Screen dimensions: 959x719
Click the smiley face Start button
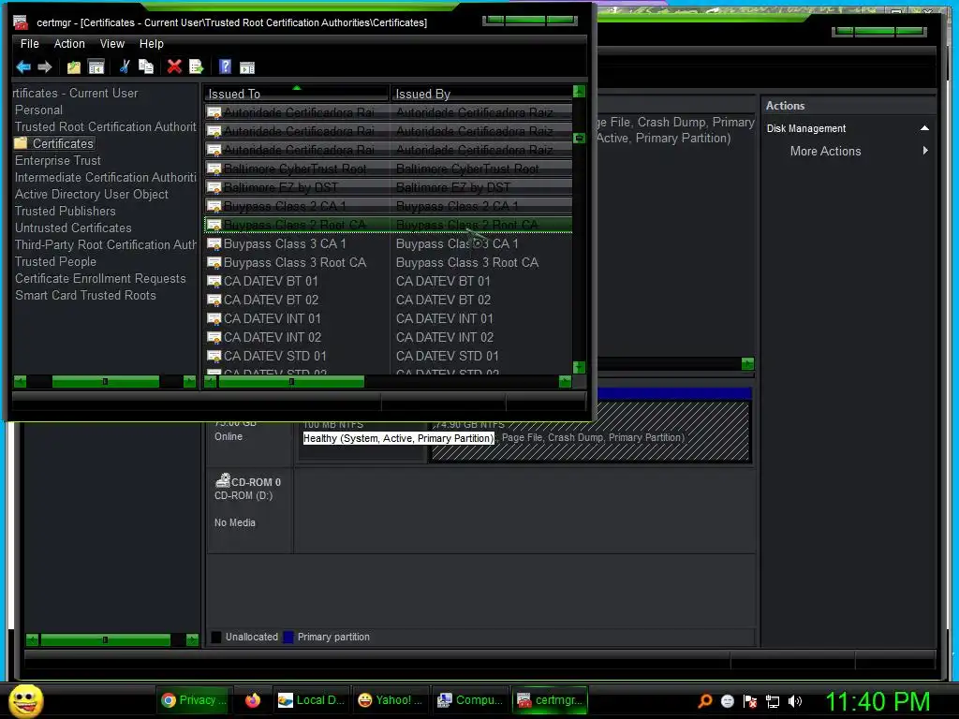[x=25, y=700]
